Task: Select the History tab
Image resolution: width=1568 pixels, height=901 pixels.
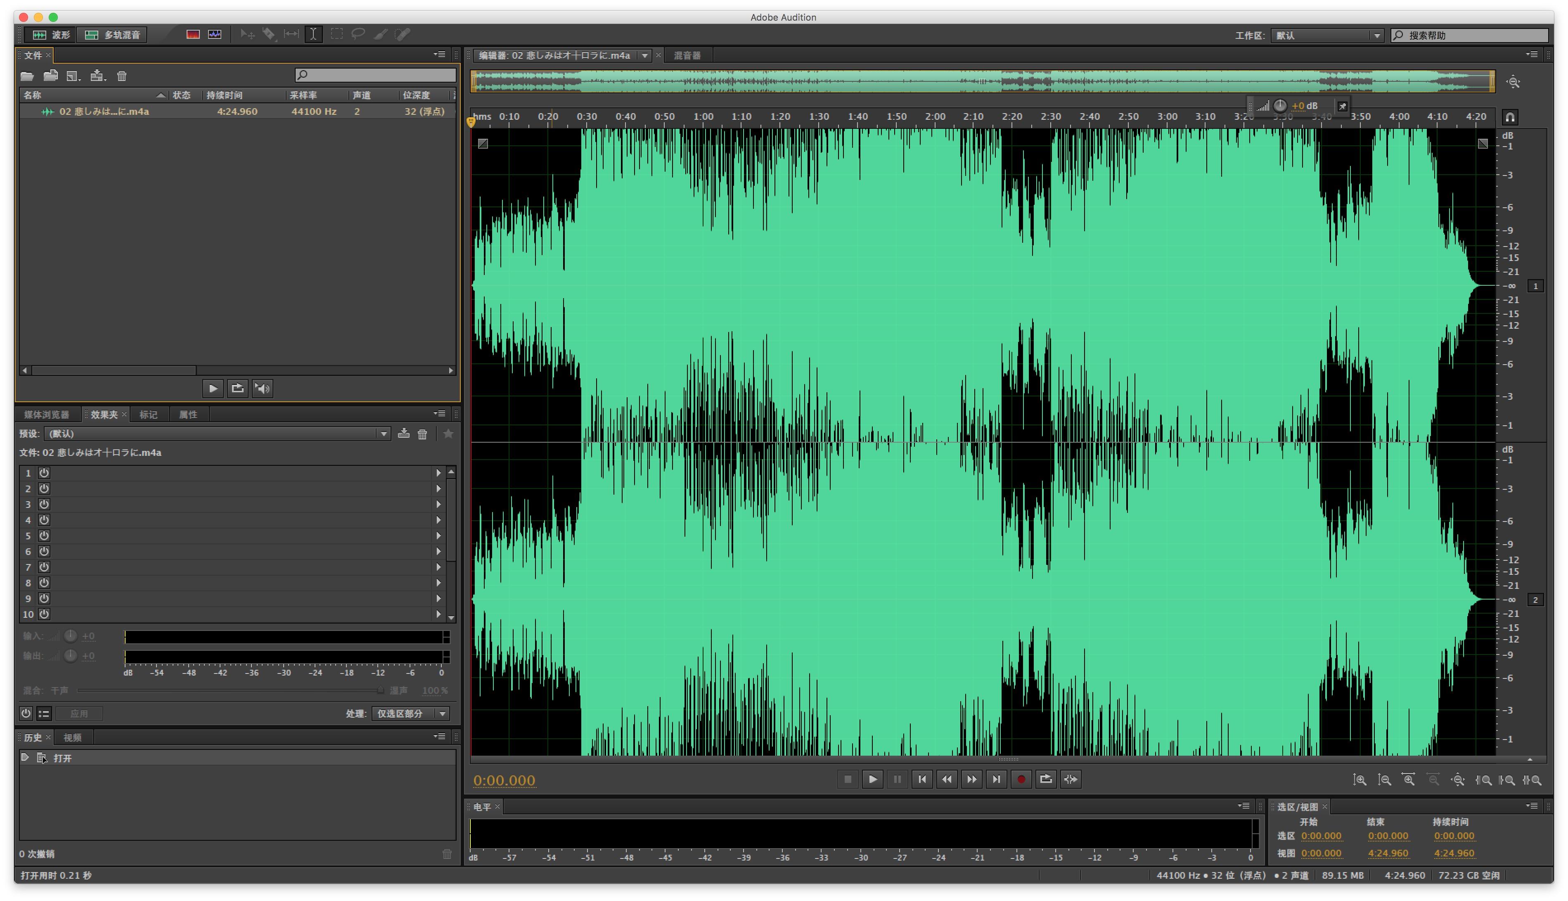Action: (33, 737)
